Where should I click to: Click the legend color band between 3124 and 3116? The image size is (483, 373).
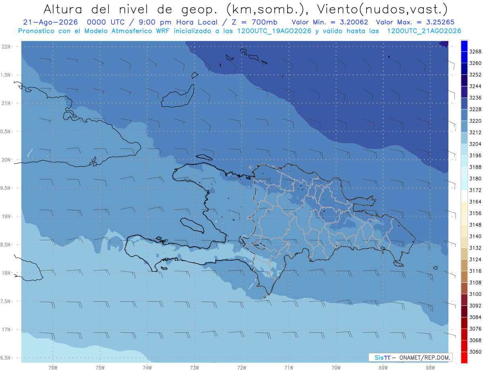click(x=464, y=265)
